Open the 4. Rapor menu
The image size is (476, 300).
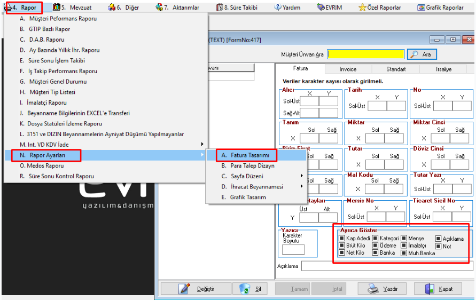24,7
